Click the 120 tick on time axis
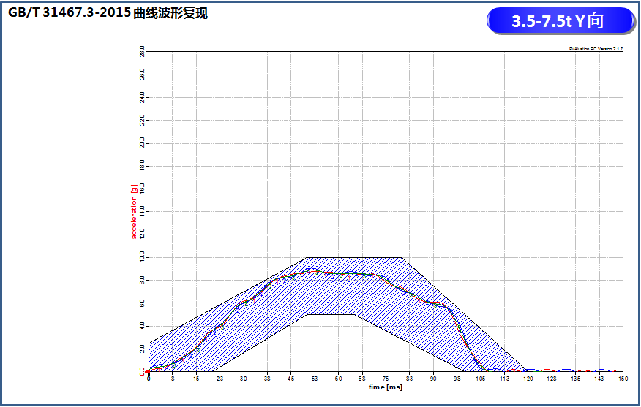This screenshot has width=641, height=407. [528, 379]
